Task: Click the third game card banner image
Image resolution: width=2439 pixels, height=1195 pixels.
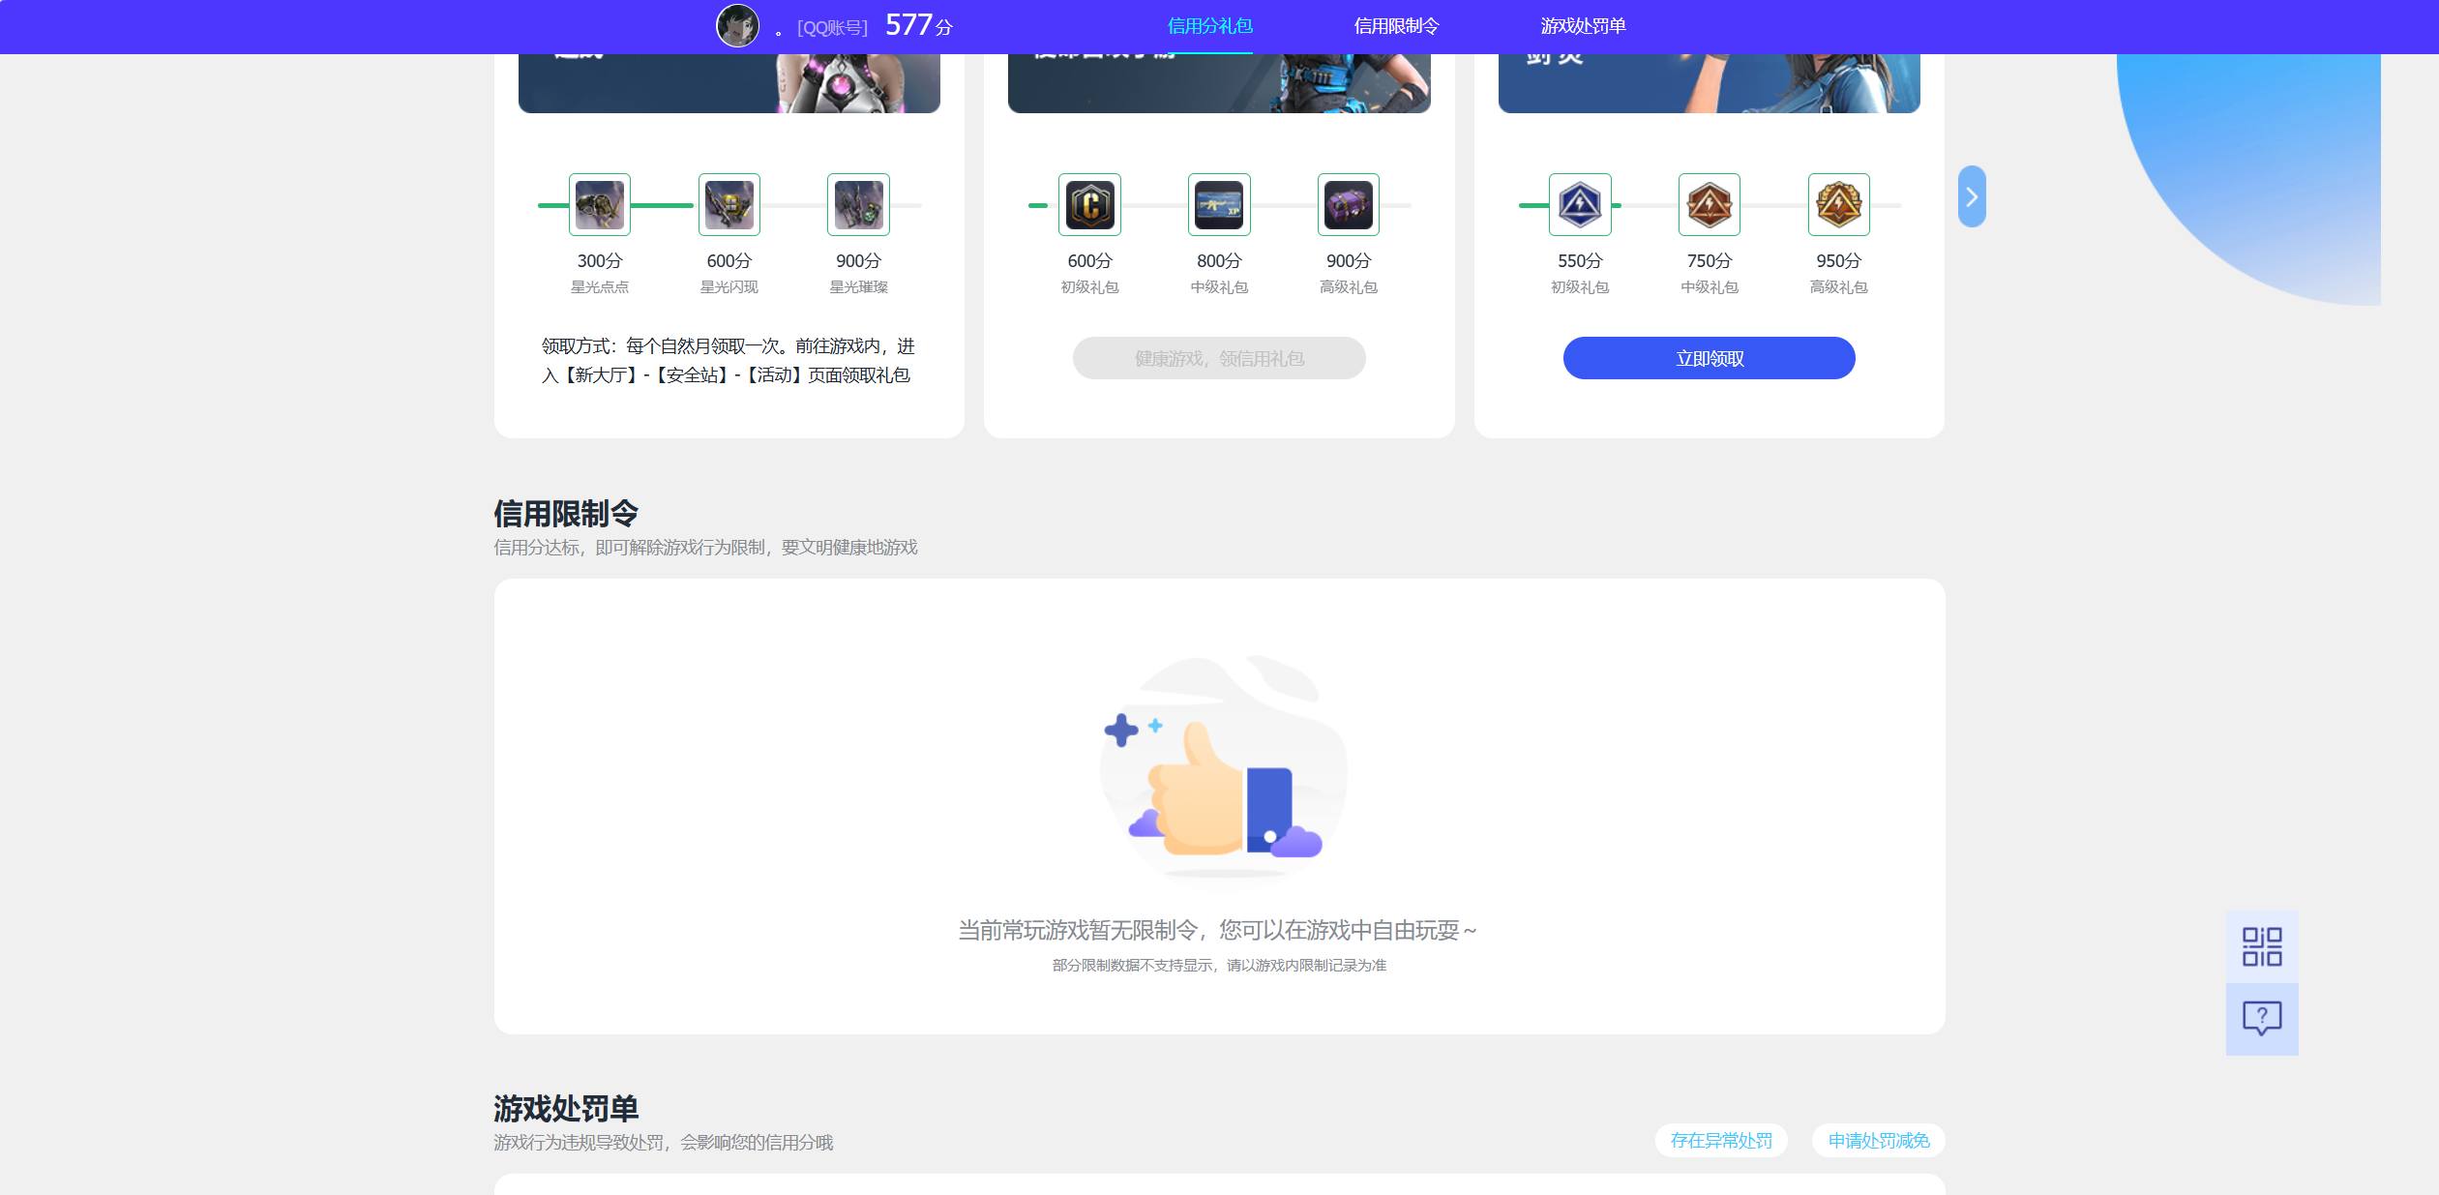Action: 1710,83
